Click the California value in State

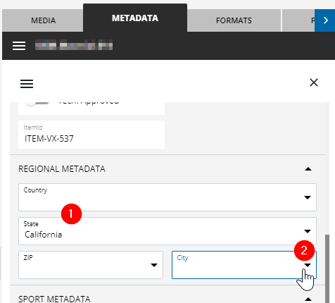click(x=44, y=235)
